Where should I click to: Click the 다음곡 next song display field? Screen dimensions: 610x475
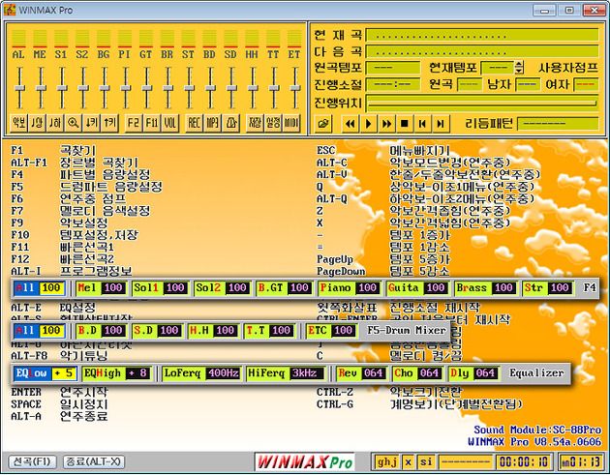(482, 51)
